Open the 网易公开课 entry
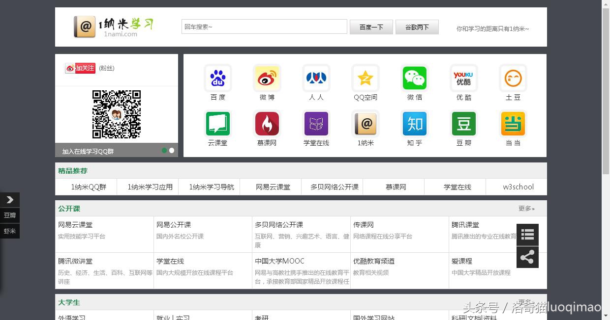The height and width of the screenshot is (320, 610). tap(174, 225)
